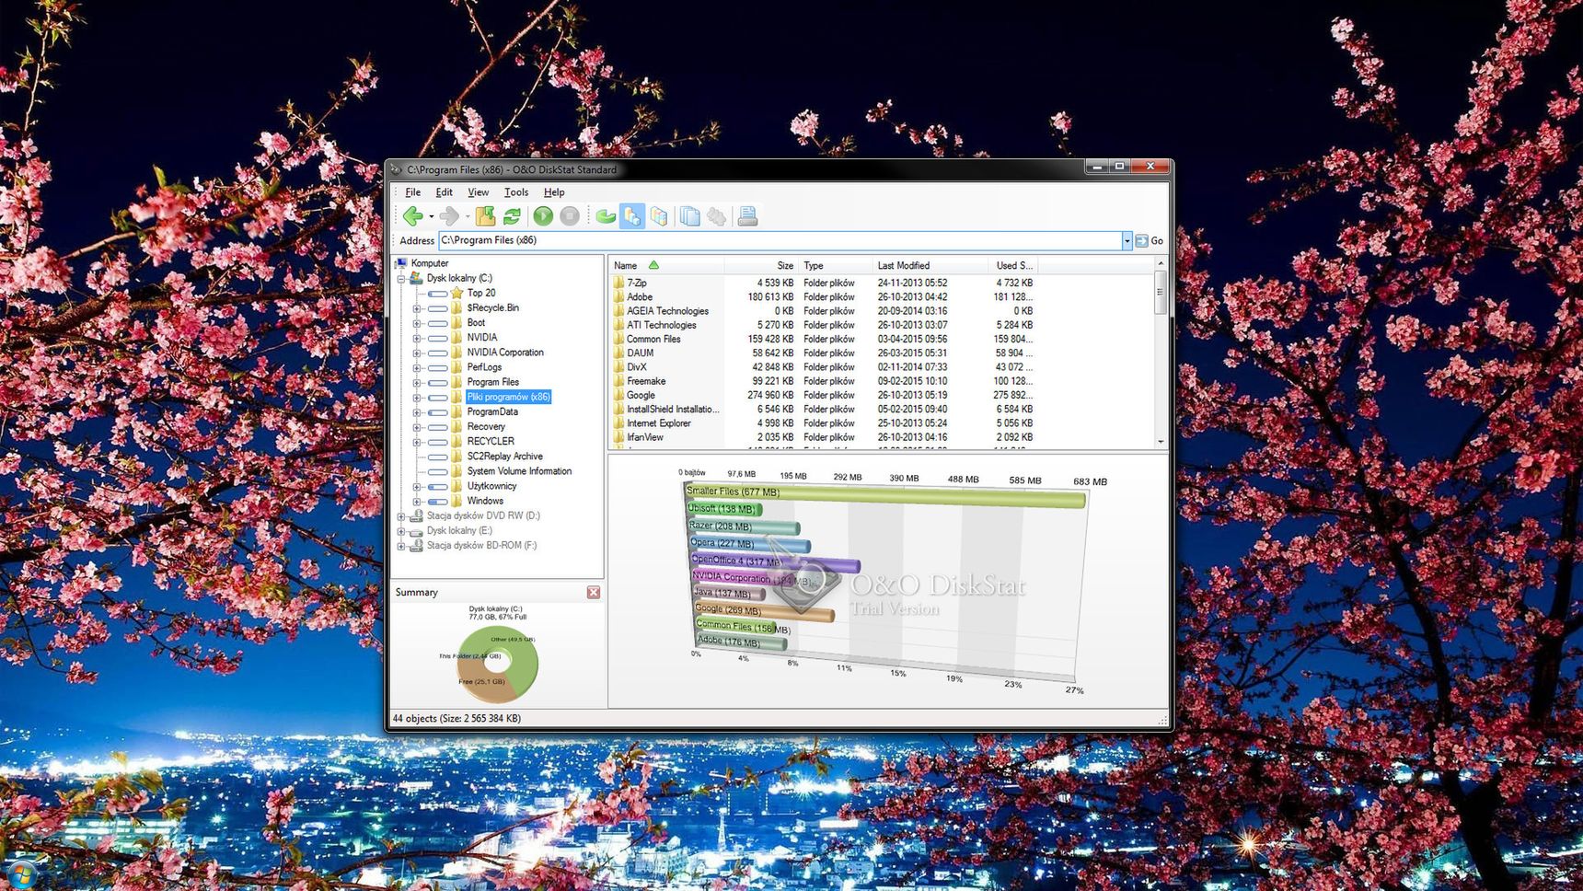The height and width of the screenshot is (891, 1583).
Task: Click the Google folder icon in list
Action: (x=618, y=395)
